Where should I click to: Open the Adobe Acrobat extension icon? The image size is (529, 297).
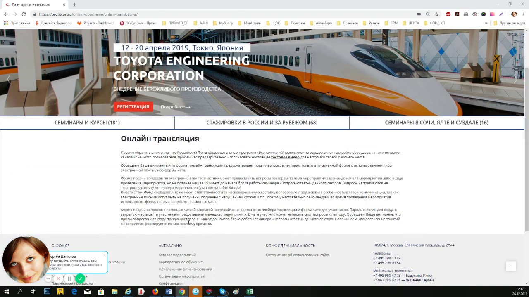pyautogui.click(x=457, y=14)
